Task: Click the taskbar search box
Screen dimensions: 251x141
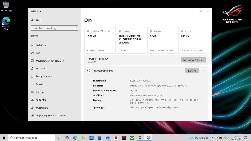Action: point(31,138)
